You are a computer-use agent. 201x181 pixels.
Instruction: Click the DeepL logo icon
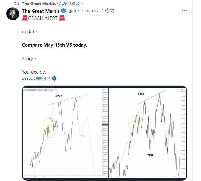(54, 78)
